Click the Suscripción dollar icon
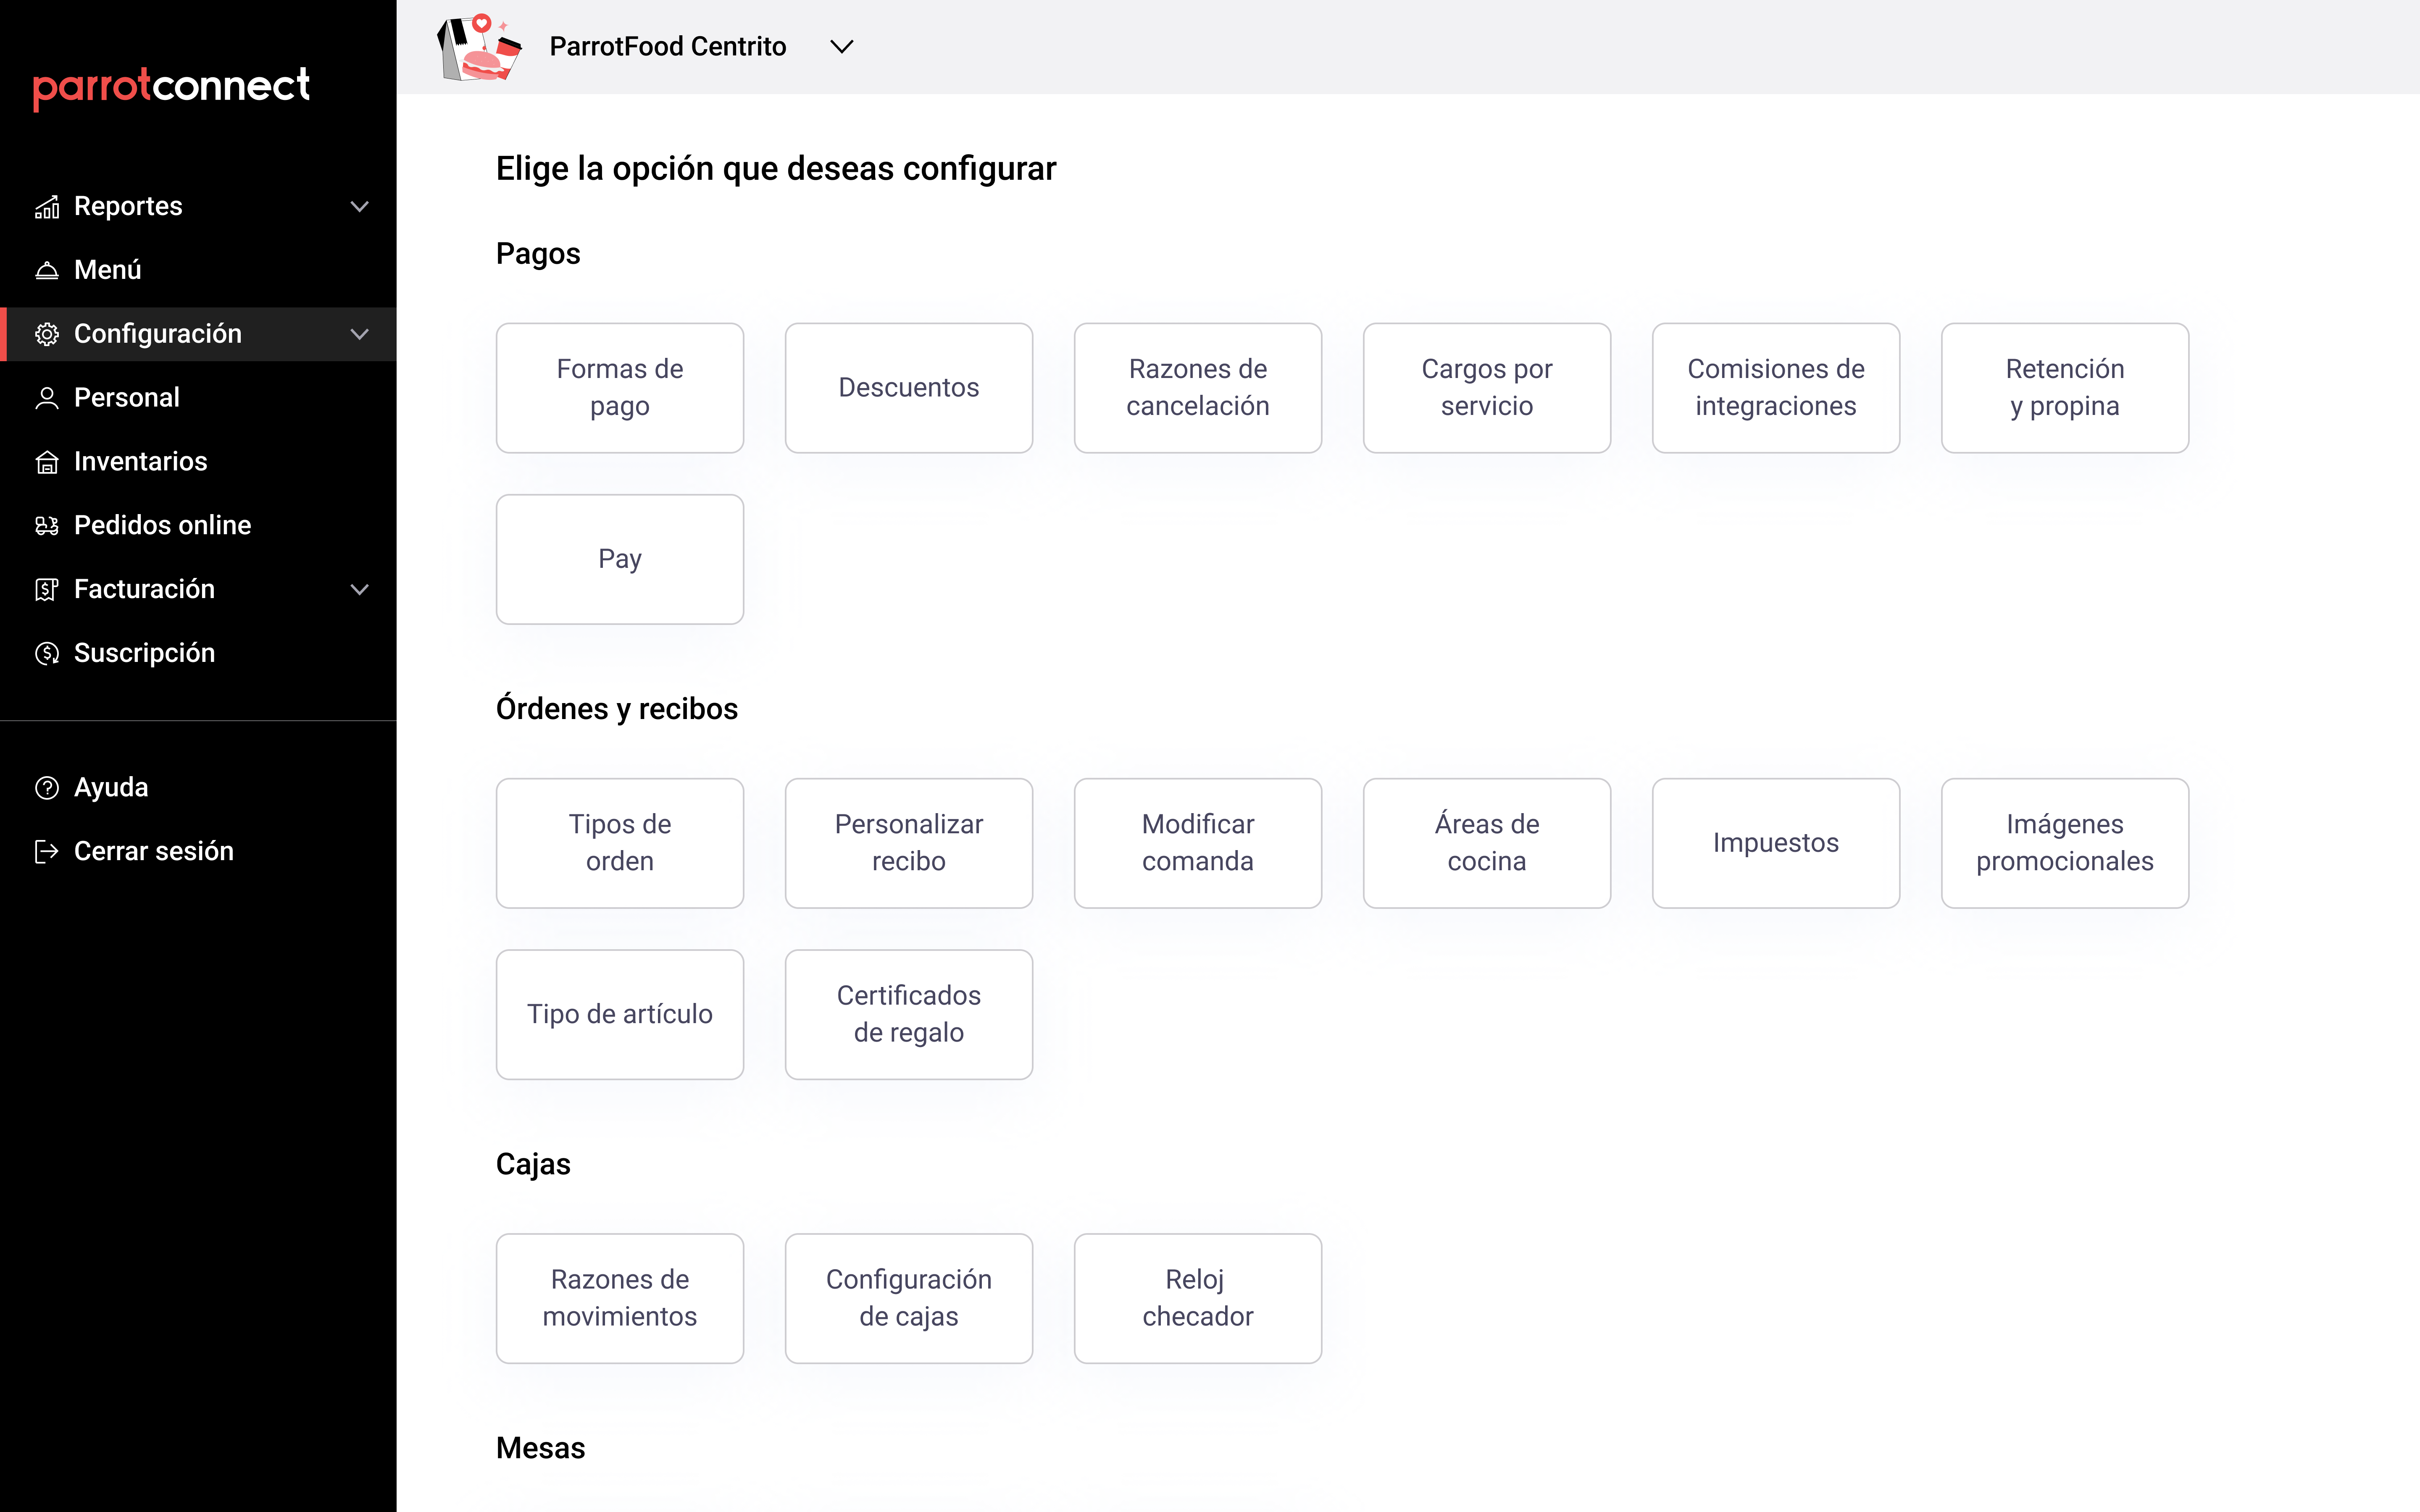The height and width of the screenshot is (1512, 2420). (x=47, y=654)
